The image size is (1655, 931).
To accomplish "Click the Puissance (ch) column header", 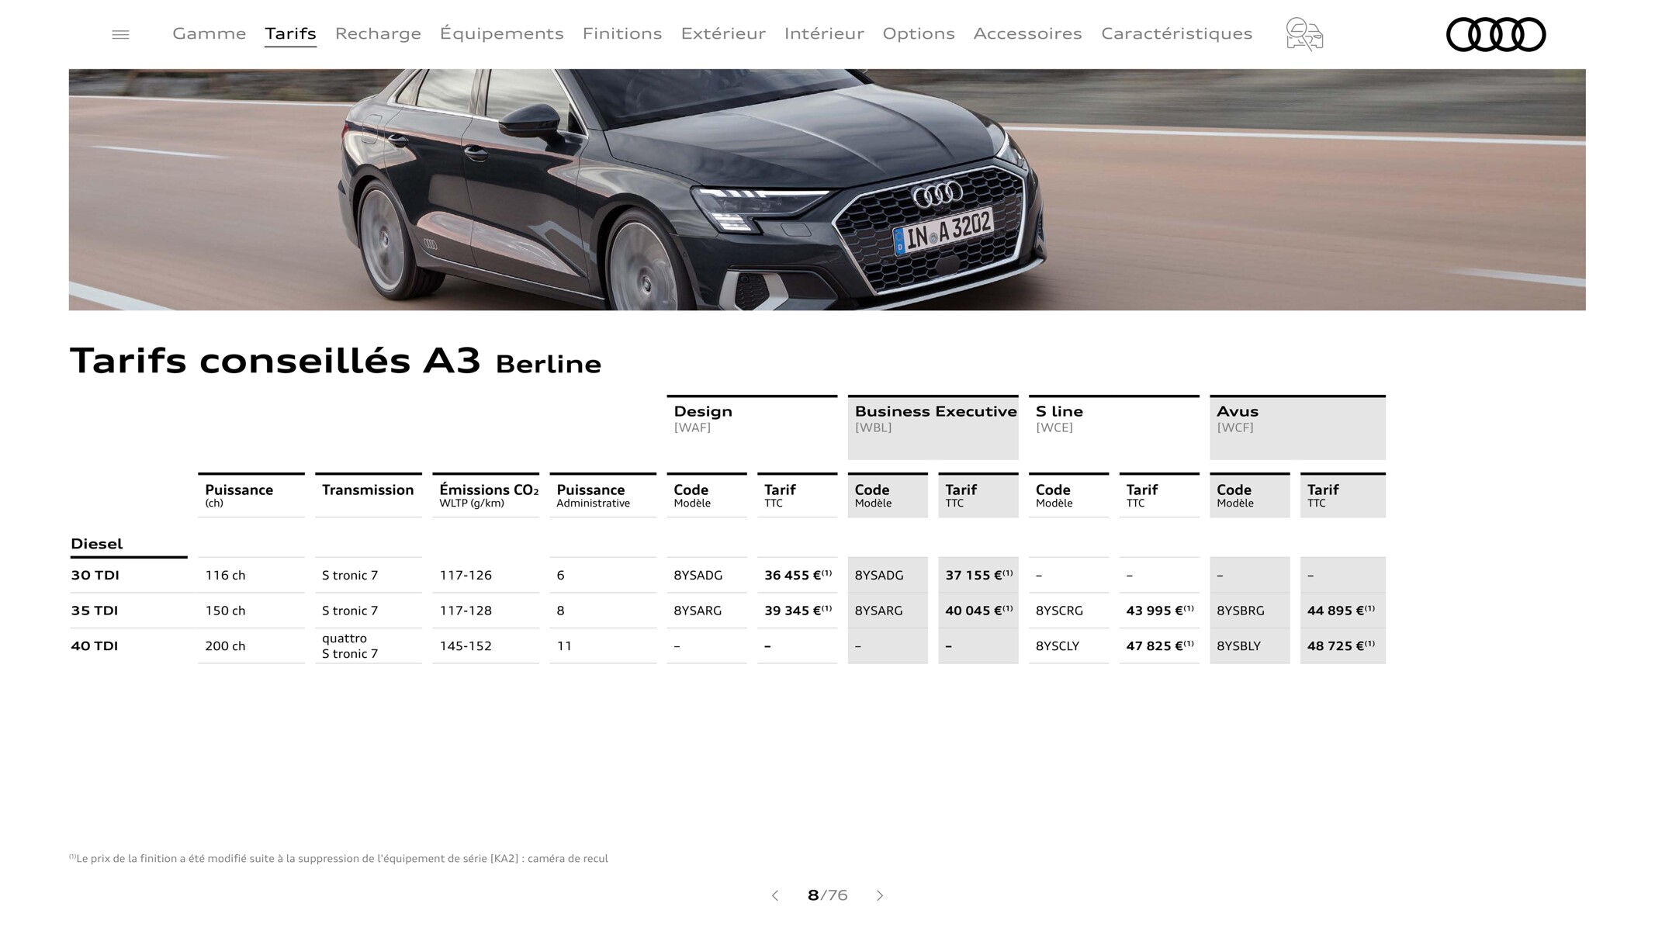I will (x=251, y=495).
